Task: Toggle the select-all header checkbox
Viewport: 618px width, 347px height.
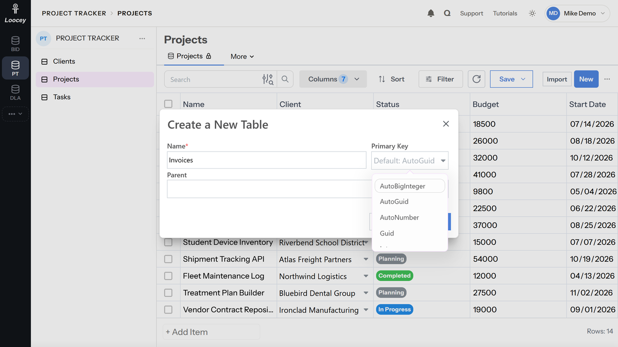Action: (x=168, y=104)
